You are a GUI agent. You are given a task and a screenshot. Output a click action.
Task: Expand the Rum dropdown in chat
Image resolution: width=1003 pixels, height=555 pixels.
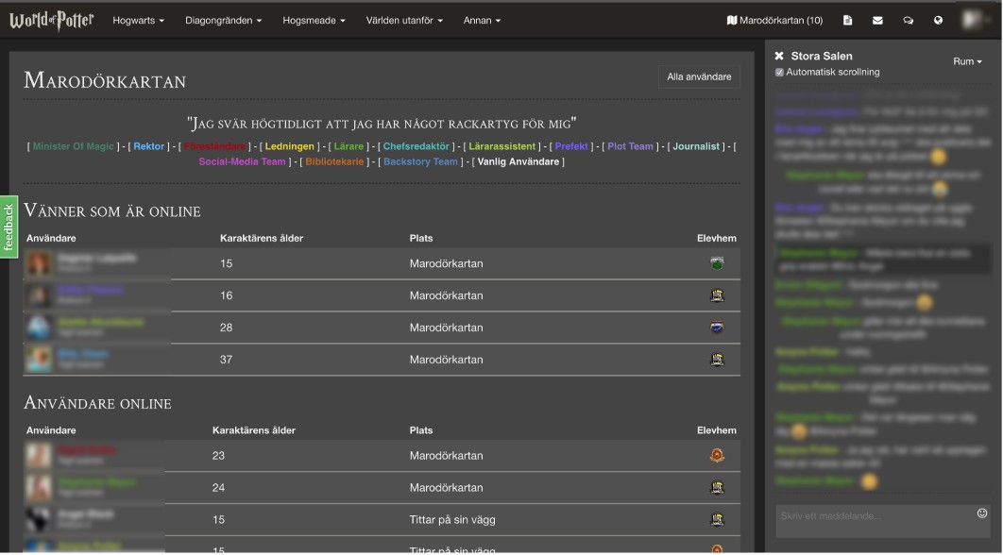coord(967,61)
